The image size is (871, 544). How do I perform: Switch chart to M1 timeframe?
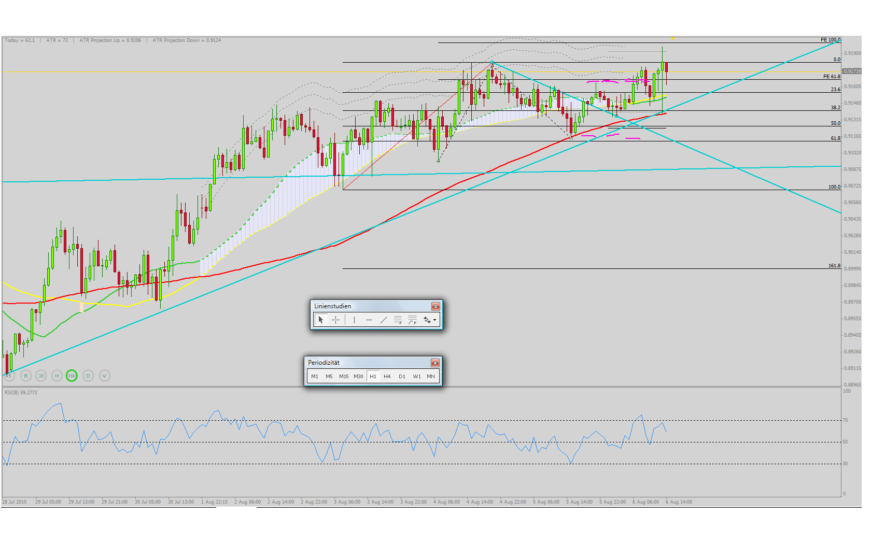(x=315, y=376)
